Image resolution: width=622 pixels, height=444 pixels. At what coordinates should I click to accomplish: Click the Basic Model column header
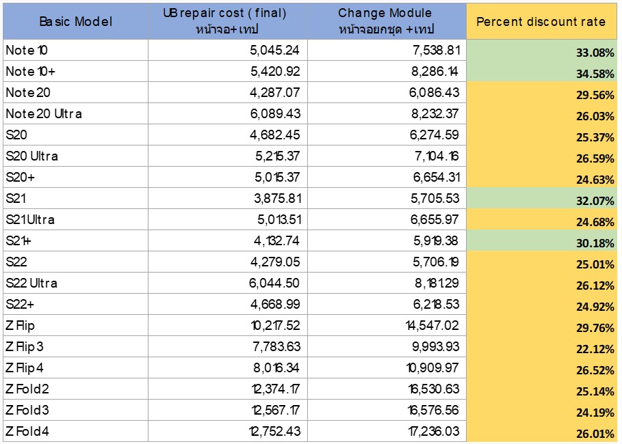75,21
